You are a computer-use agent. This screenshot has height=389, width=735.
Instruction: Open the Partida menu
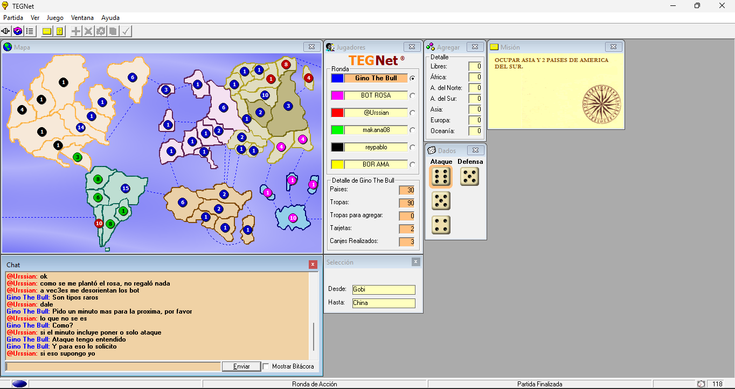(x=13, y=18)
